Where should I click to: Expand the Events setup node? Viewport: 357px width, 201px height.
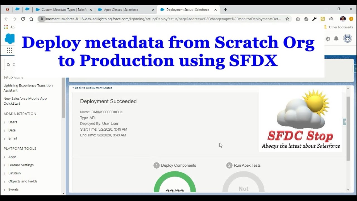(x=4, y=190)
